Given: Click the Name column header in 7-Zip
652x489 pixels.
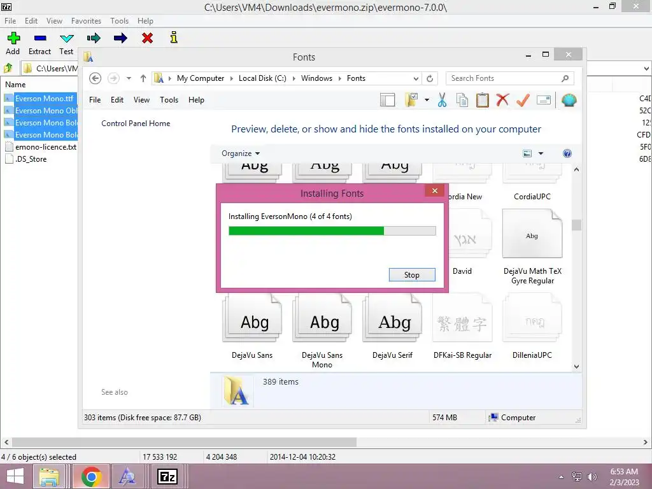Looking at the screenshot, I should coord(15,85).
